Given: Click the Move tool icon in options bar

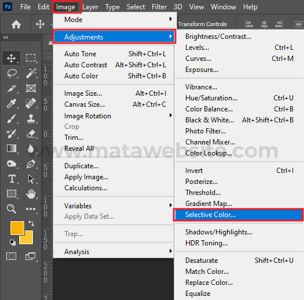Looking at the screenshot, I should (x=40, y=24).
